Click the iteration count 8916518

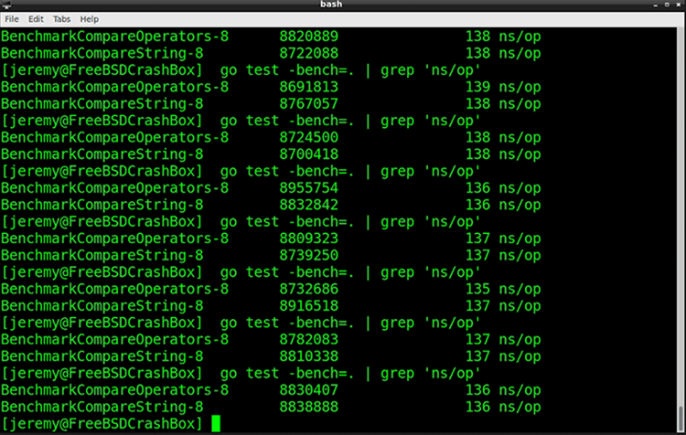click(x=309, y=306)
